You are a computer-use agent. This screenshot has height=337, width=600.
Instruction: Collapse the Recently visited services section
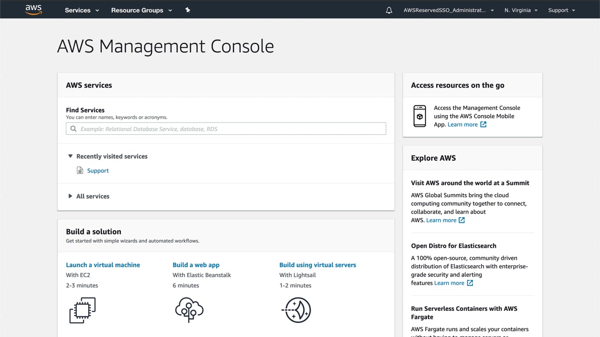coord(70,156)
